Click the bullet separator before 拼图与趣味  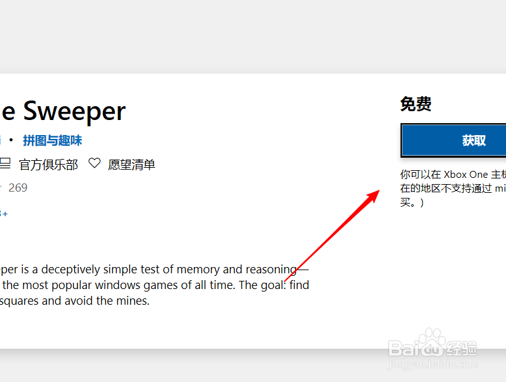pos(11,140)
